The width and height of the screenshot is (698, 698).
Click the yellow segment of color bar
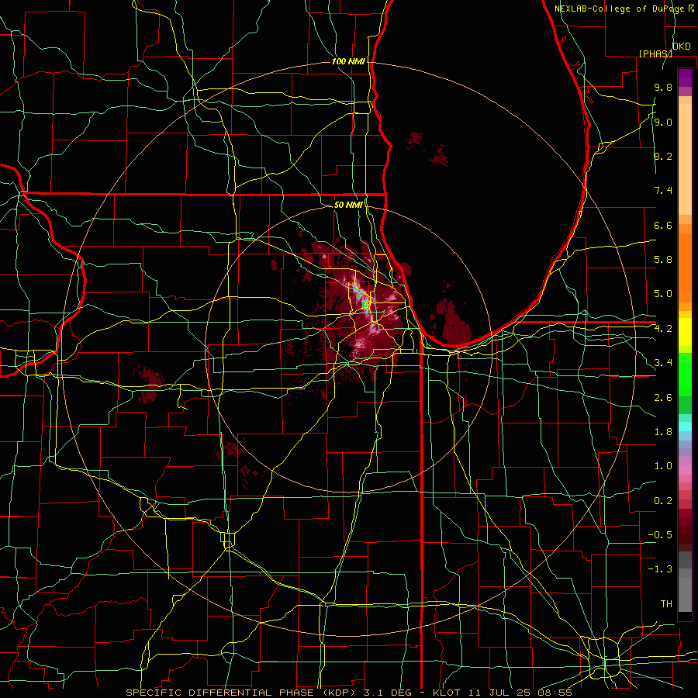(685, 332)
